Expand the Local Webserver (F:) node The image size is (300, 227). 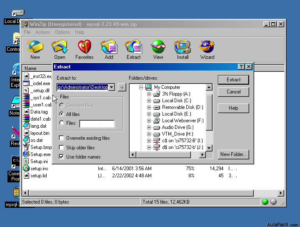[x=149, y=121]
